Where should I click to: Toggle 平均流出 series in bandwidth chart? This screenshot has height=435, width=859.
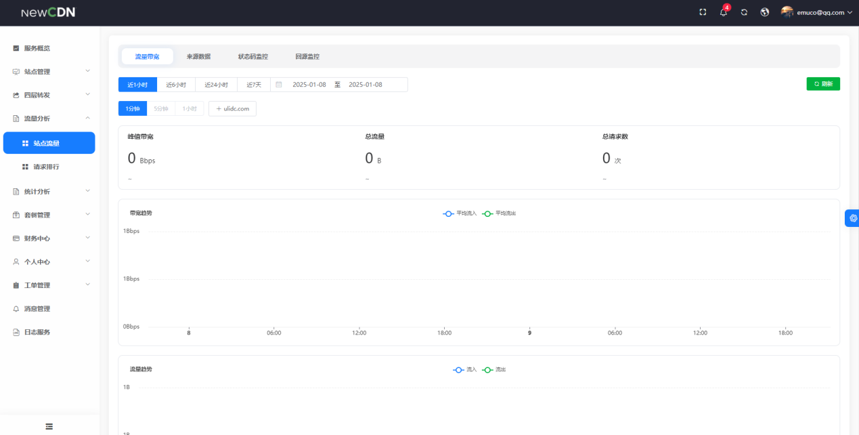(500, 213)
